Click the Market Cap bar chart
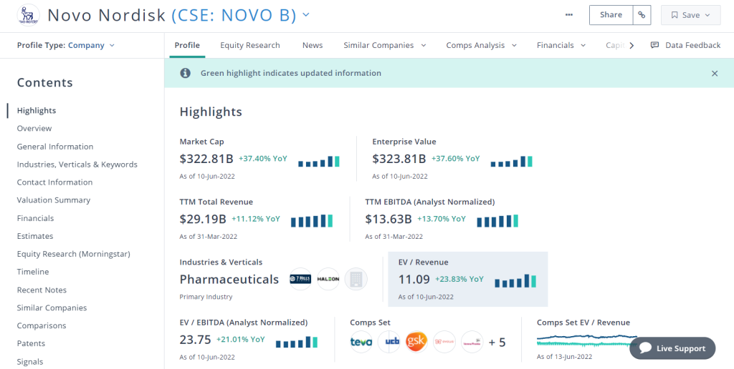The width and height of the screenshot is (734, 369). (x=319, y=162)
